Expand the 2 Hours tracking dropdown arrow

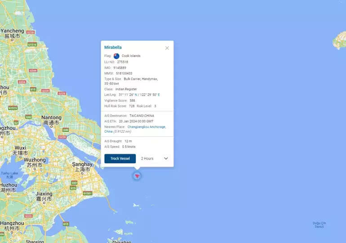point(166,158)
